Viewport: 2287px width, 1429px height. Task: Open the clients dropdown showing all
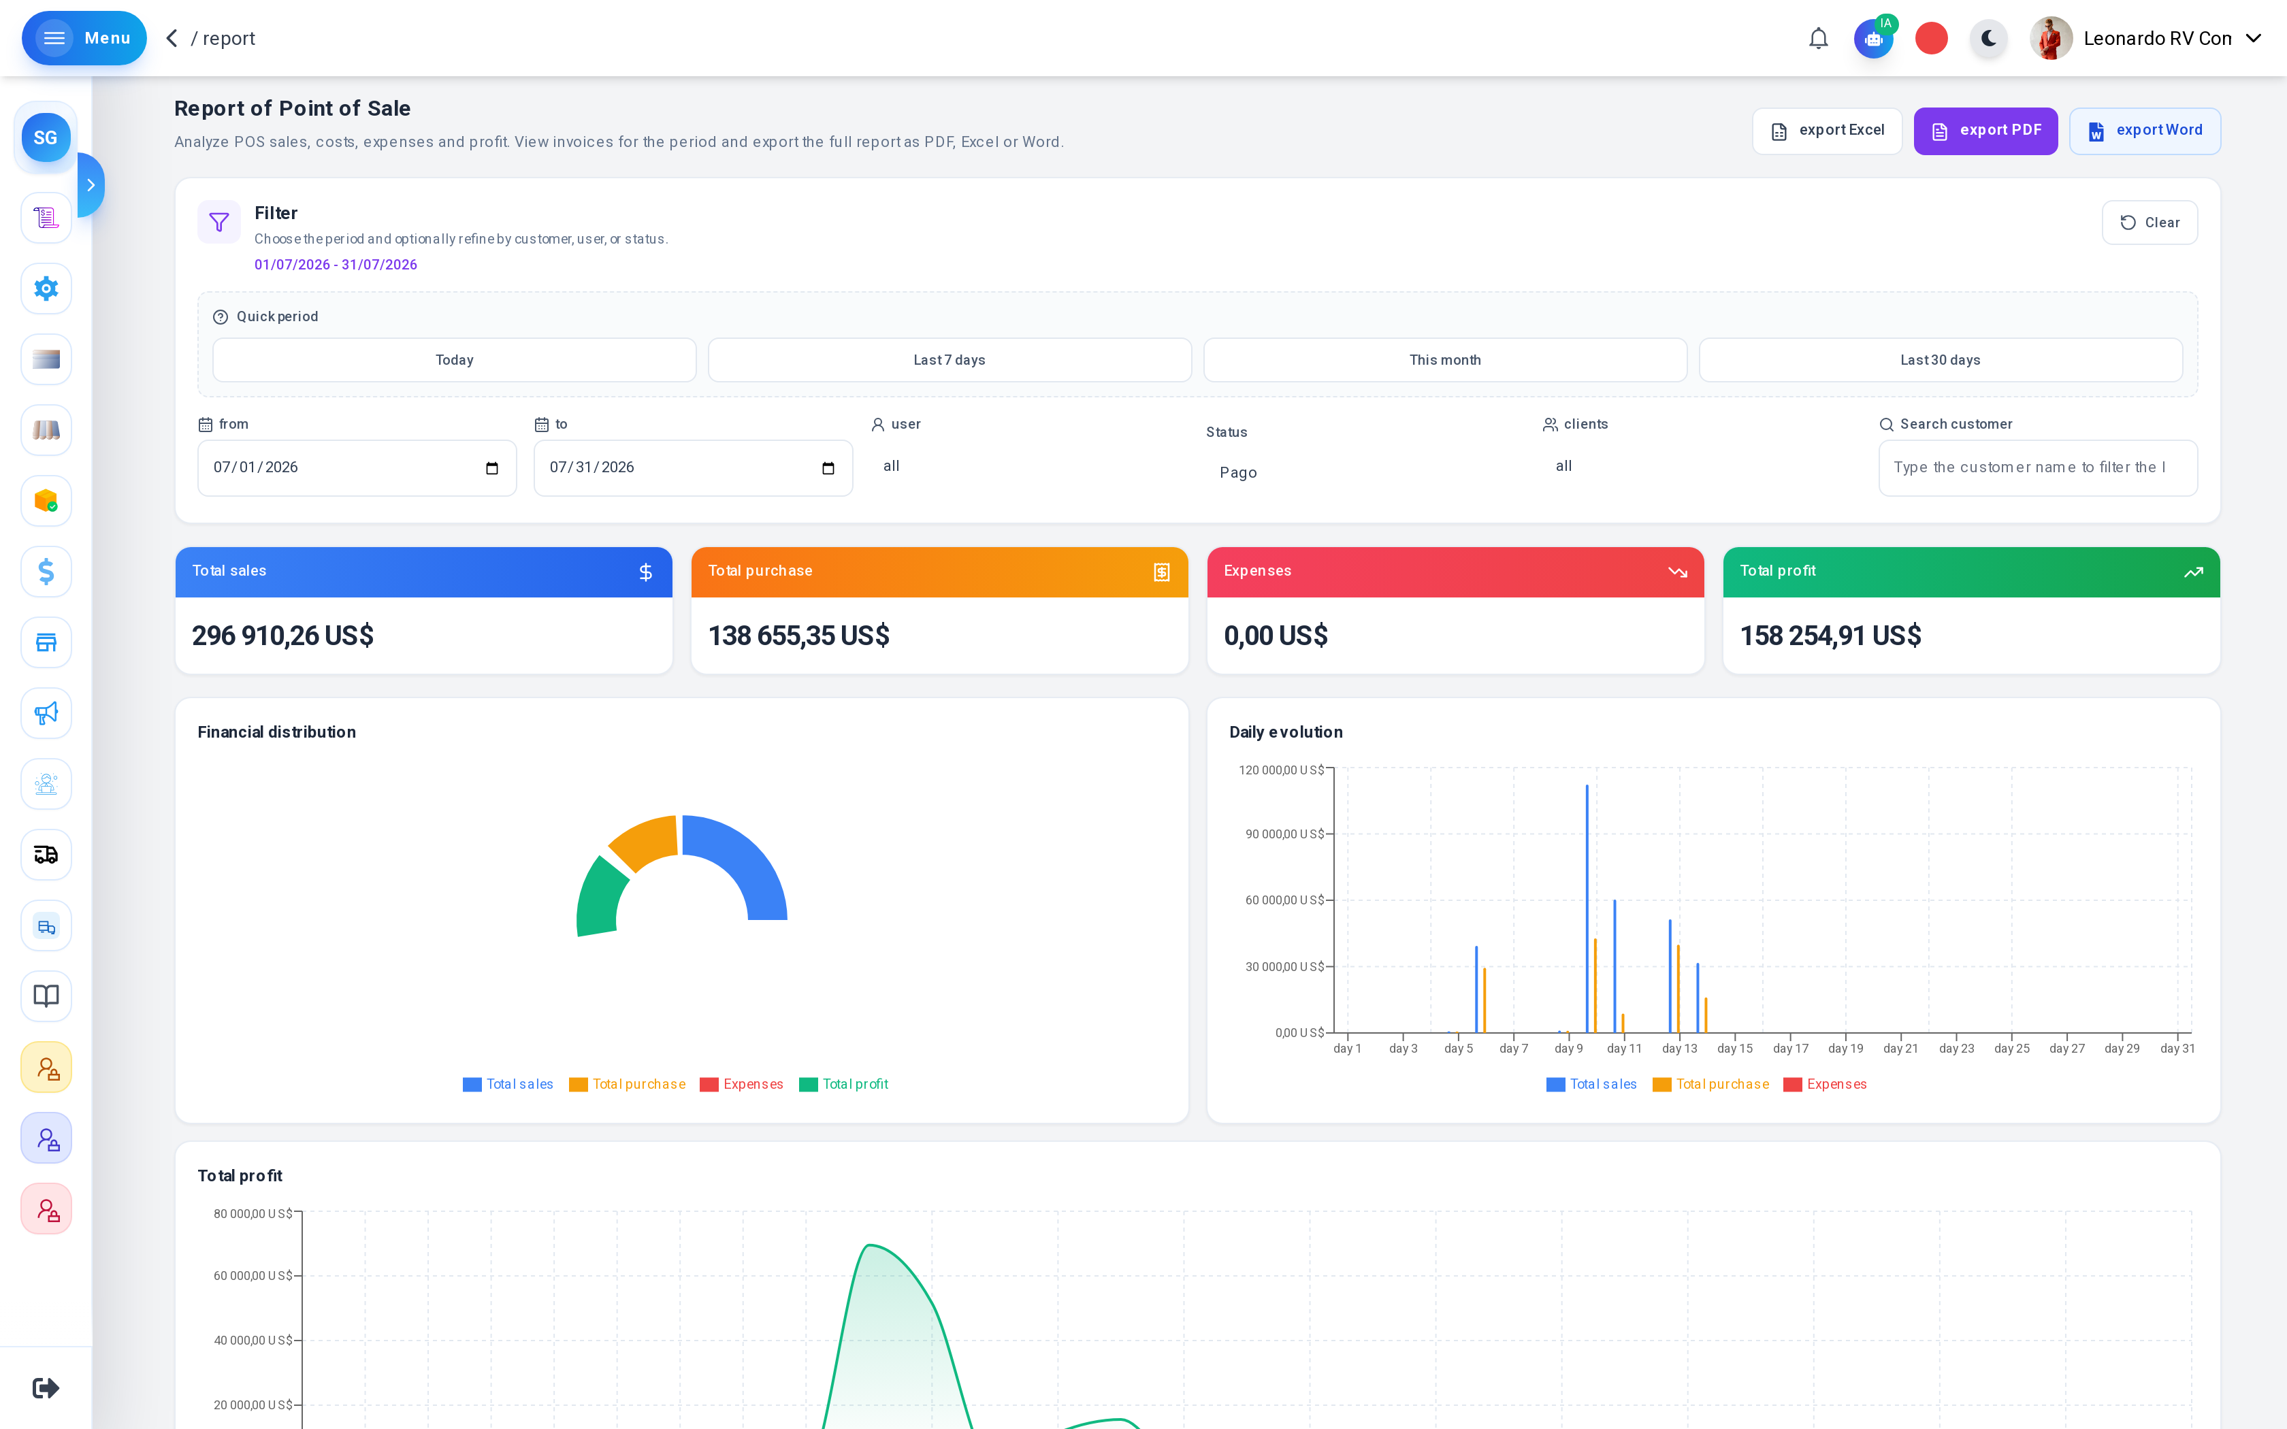[1702, 466]
